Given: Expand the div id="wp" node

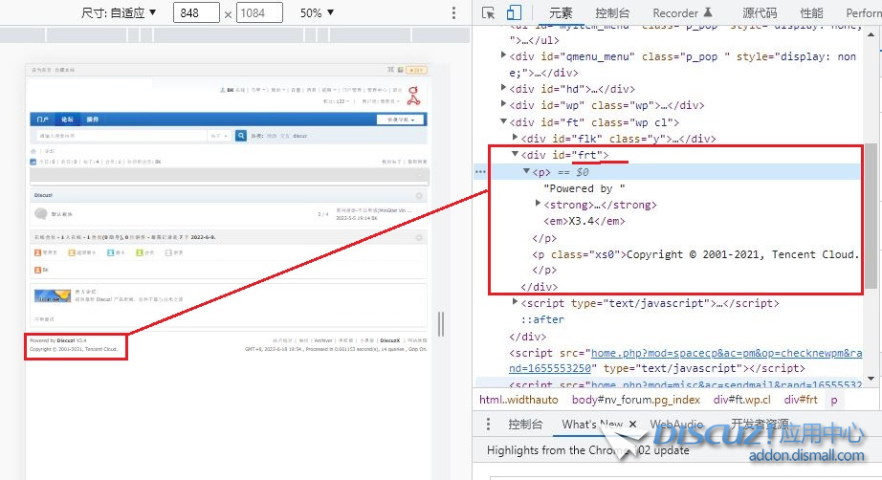Looking at the screenshot, I should [503, 104].
